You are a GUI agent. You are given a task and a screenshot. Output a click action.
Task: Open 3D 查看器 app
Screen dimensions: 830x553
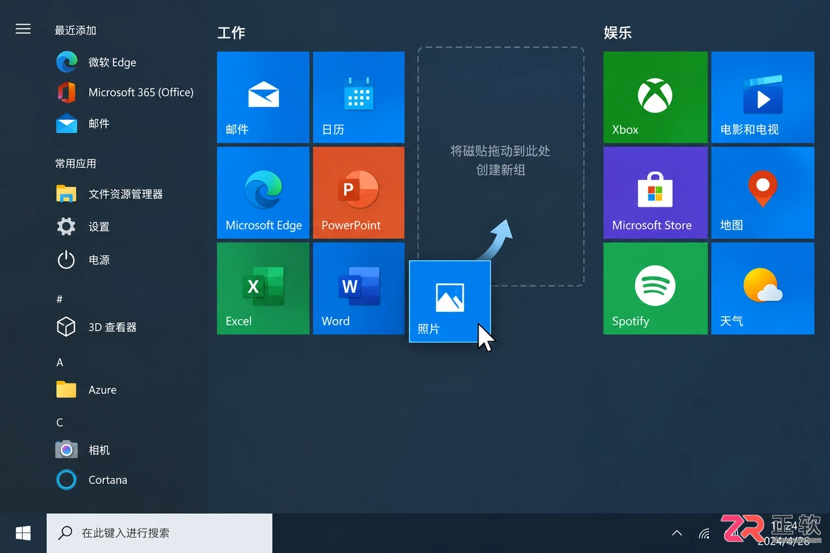click(x=96, y=327)
